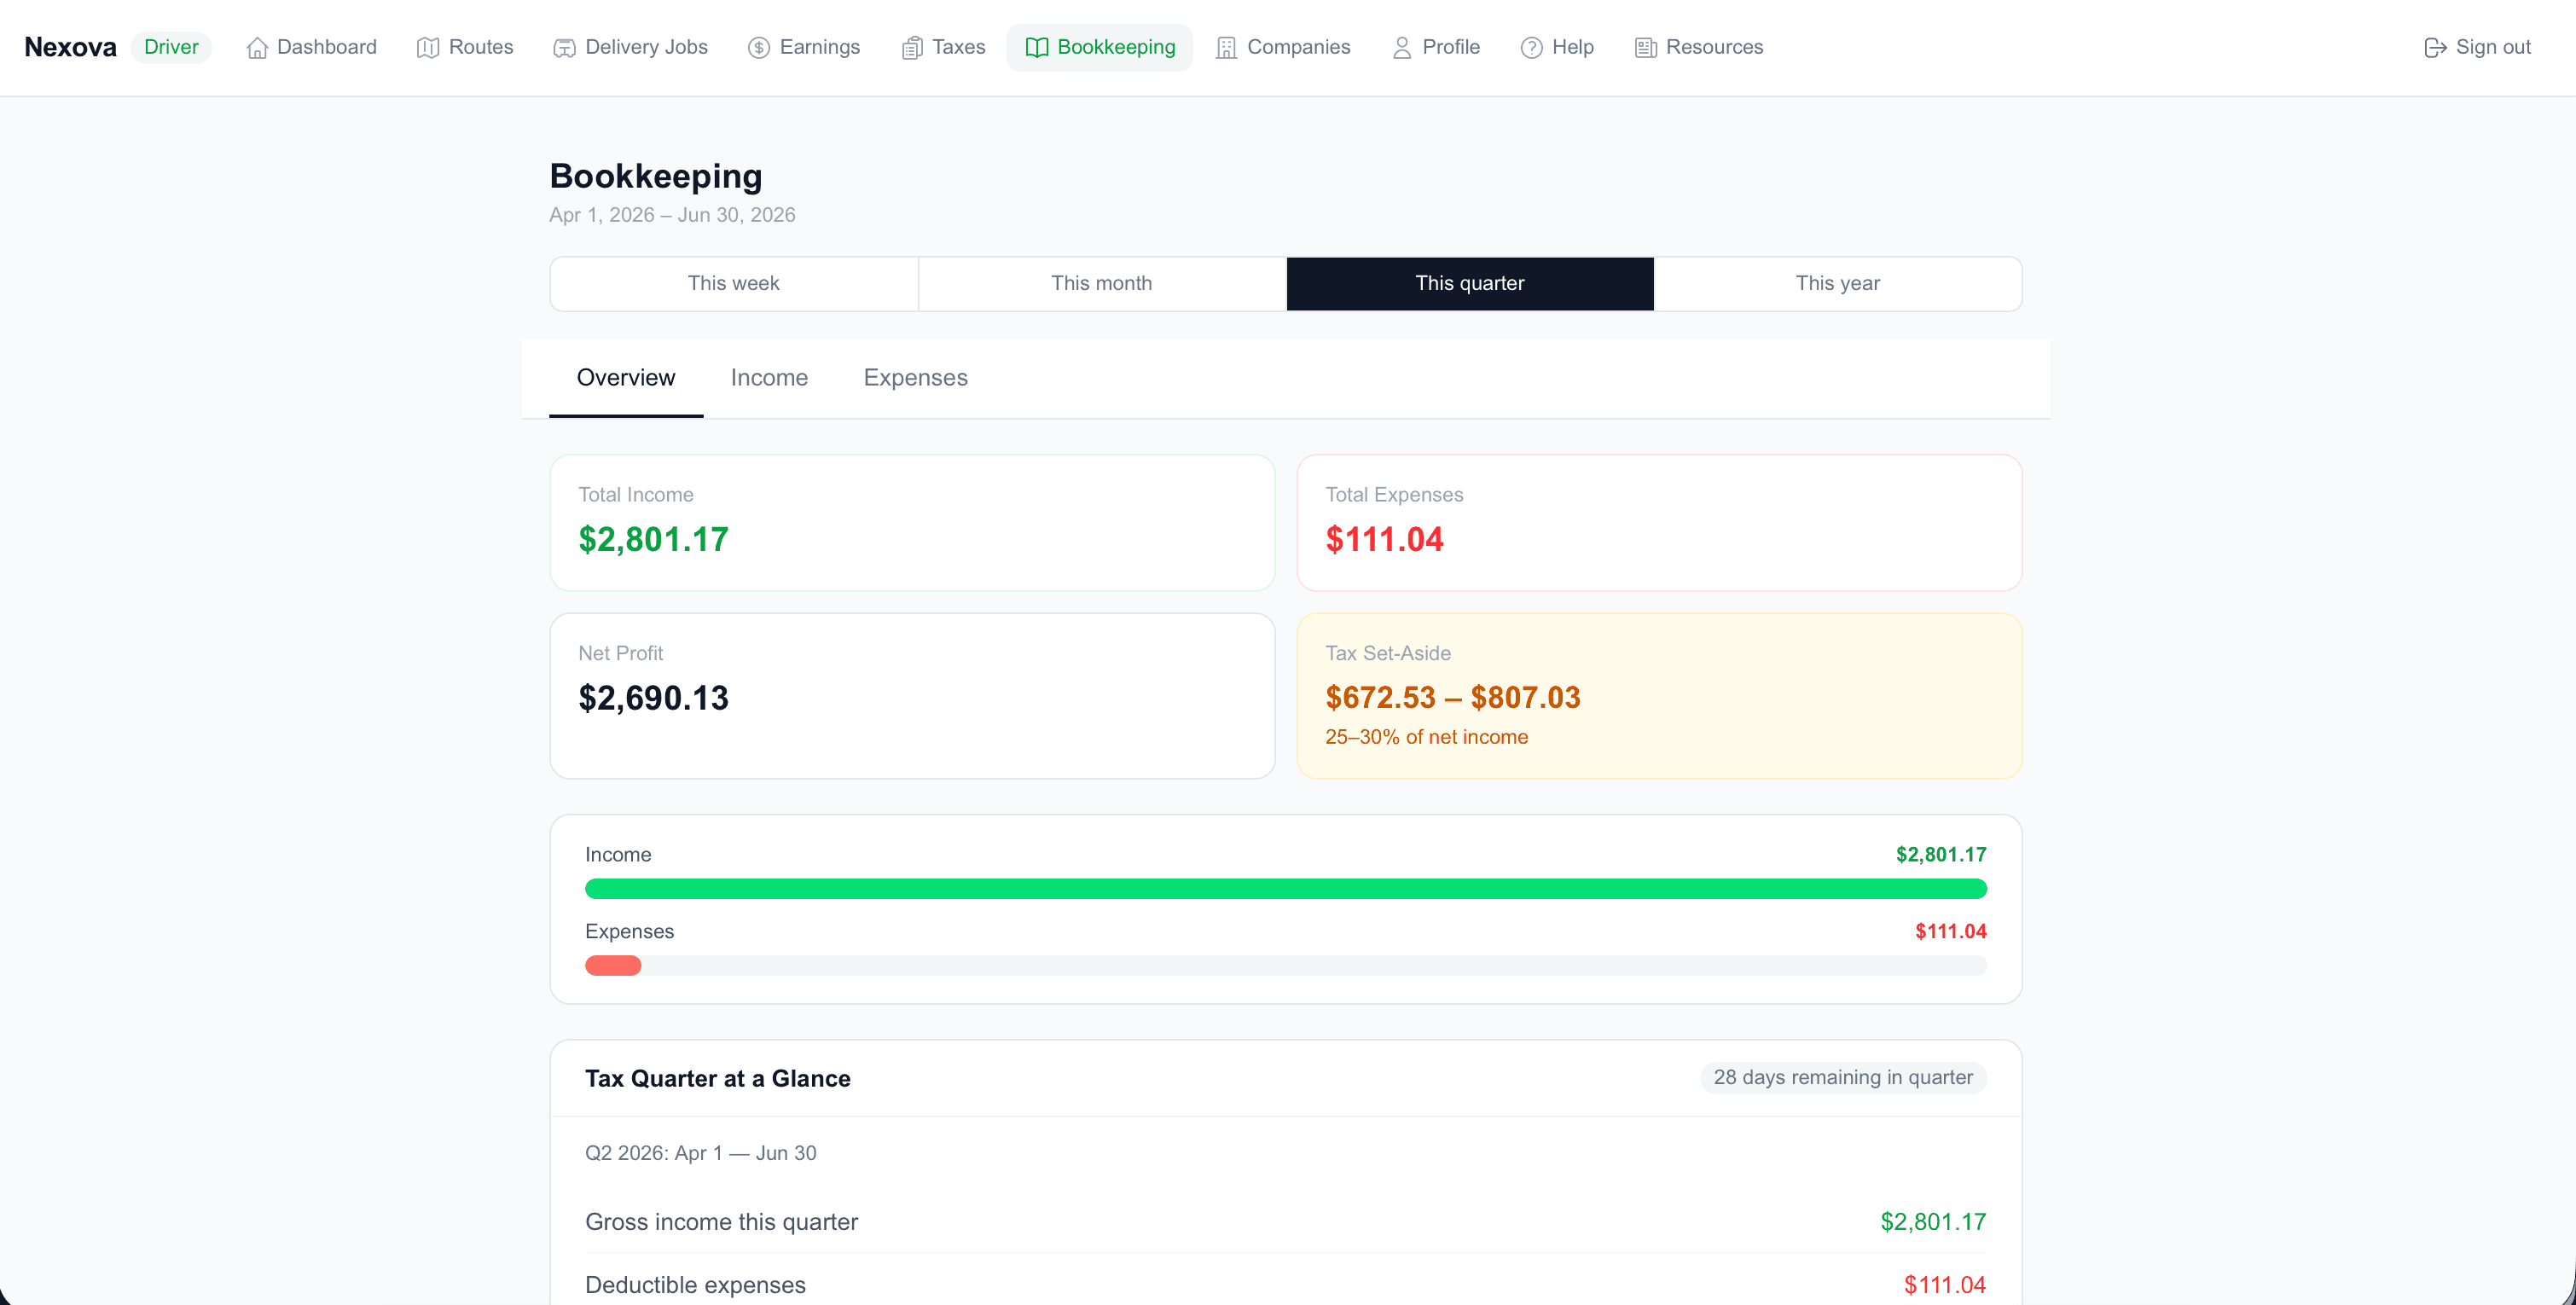Image resolution: width=2576 pixels, height=1305 pixels.
Task: Click the 25–30% of net income note
Action: tap(1426, 737)
